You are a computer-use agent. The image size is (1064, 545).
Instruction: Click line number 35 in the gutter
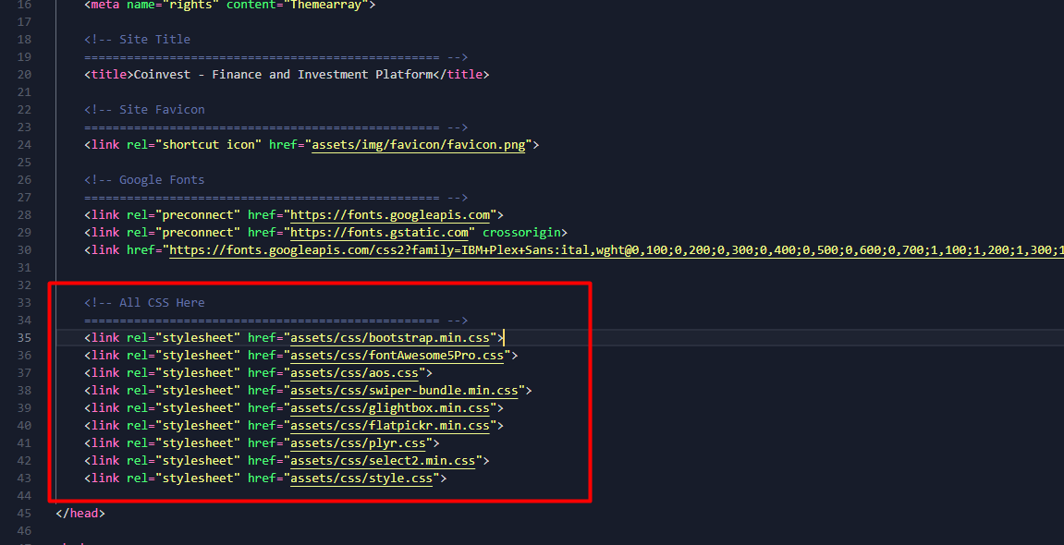[24, 337]
